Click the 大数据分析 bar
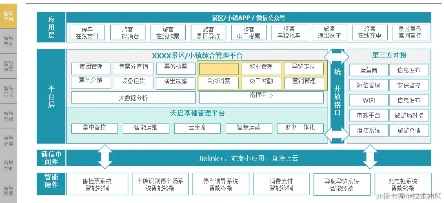The width and height of the screenshot is (444, 203). pyautogui.click(x=133, y=97)
